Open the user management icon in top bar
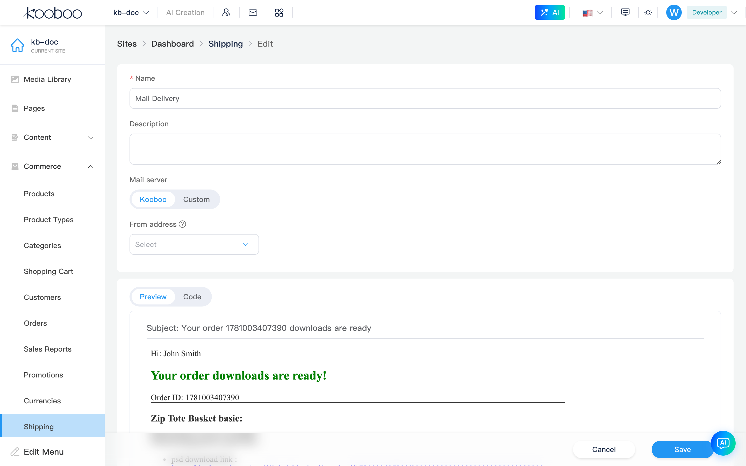Viewport: 746px width, 466px height. [x=226, y=13]
